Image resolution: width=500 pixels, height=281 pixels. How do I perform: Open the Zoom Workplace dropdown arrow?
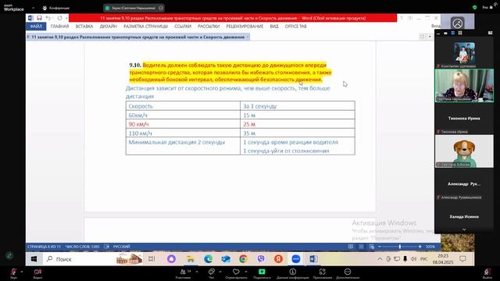pos(33,8)
